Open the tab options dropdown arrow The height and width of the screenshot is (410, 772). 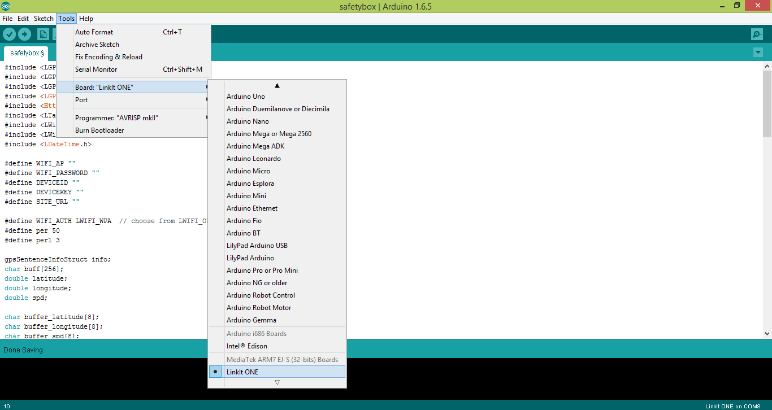758,53
